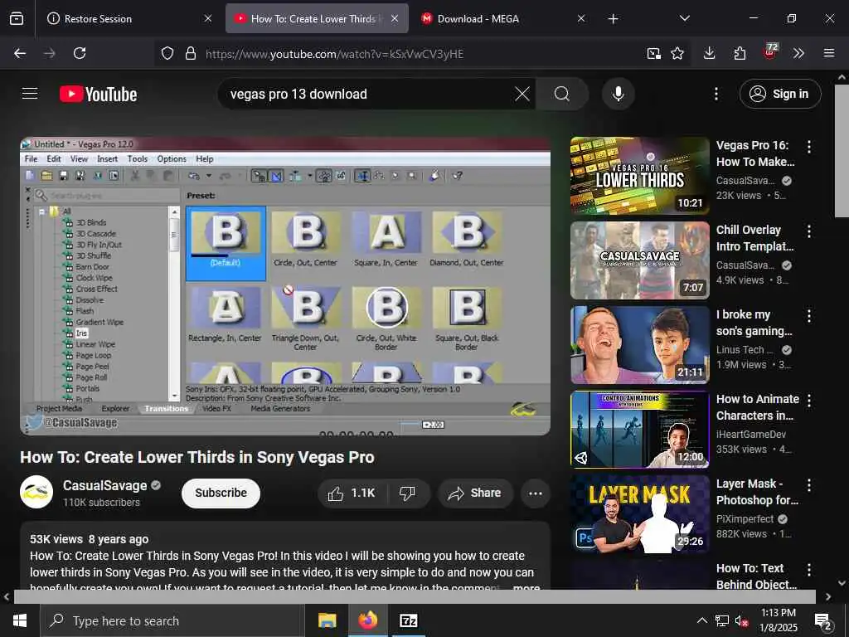
Task: Open the taskbar clock showing 1:13 PM
Action: (778, 620)
